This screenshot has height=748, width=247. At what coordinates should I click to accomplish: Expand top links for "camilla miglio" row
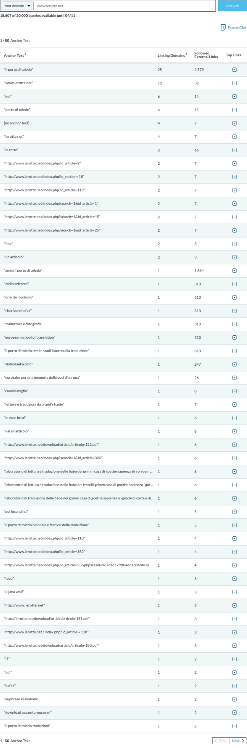tap(234, 391)
